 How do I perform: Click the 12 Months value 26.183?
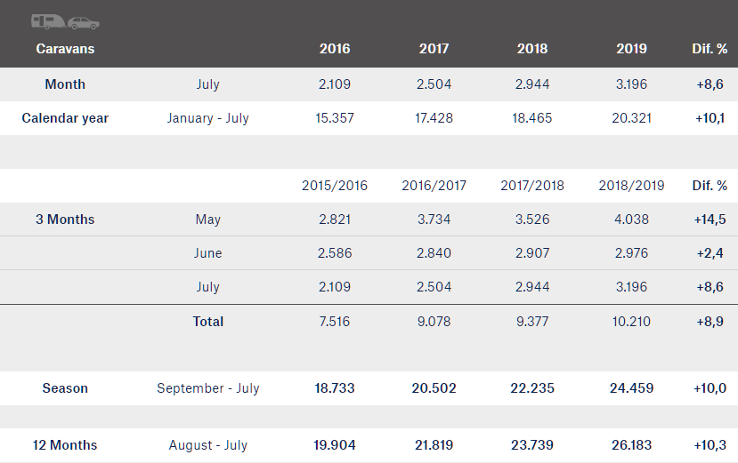[x=632, y=445]
